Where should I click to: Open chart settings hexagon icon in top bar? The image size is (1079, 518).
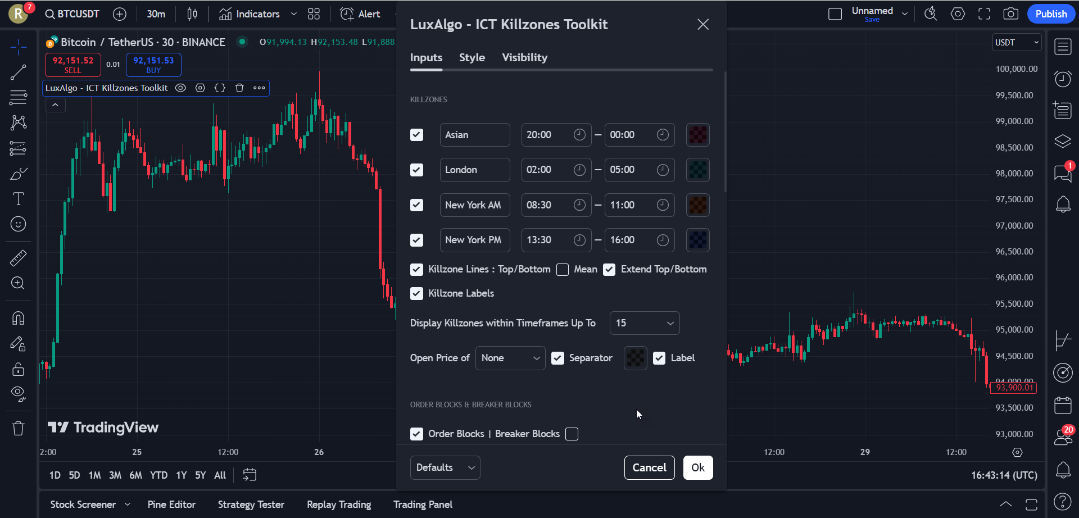point(958,14)
